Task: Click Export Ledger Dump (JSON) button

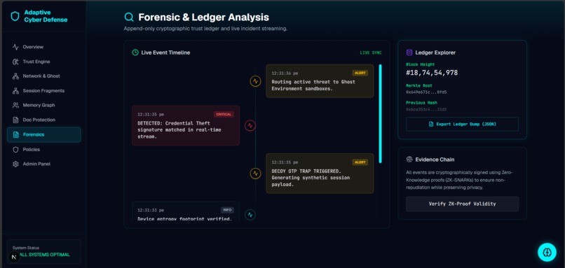Action: pyautogui.click(x=463, y=124)
